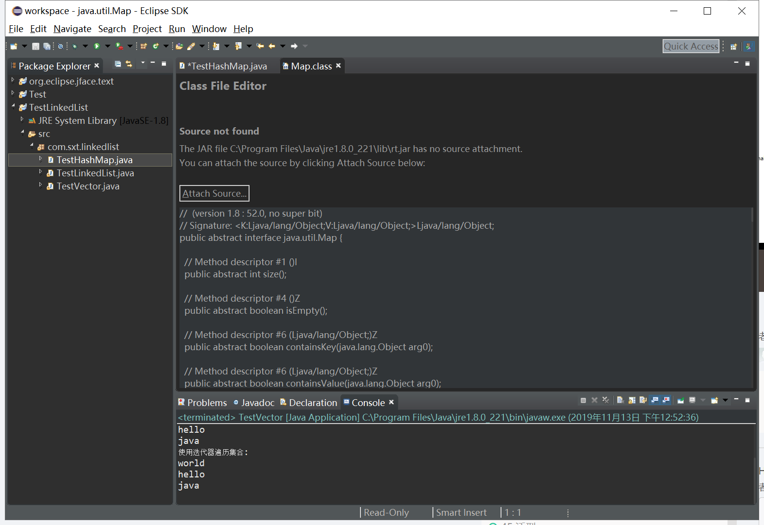The image size is (764, 525).
Task: Click the Run Last Tool external icon
Action: (119, 46)
